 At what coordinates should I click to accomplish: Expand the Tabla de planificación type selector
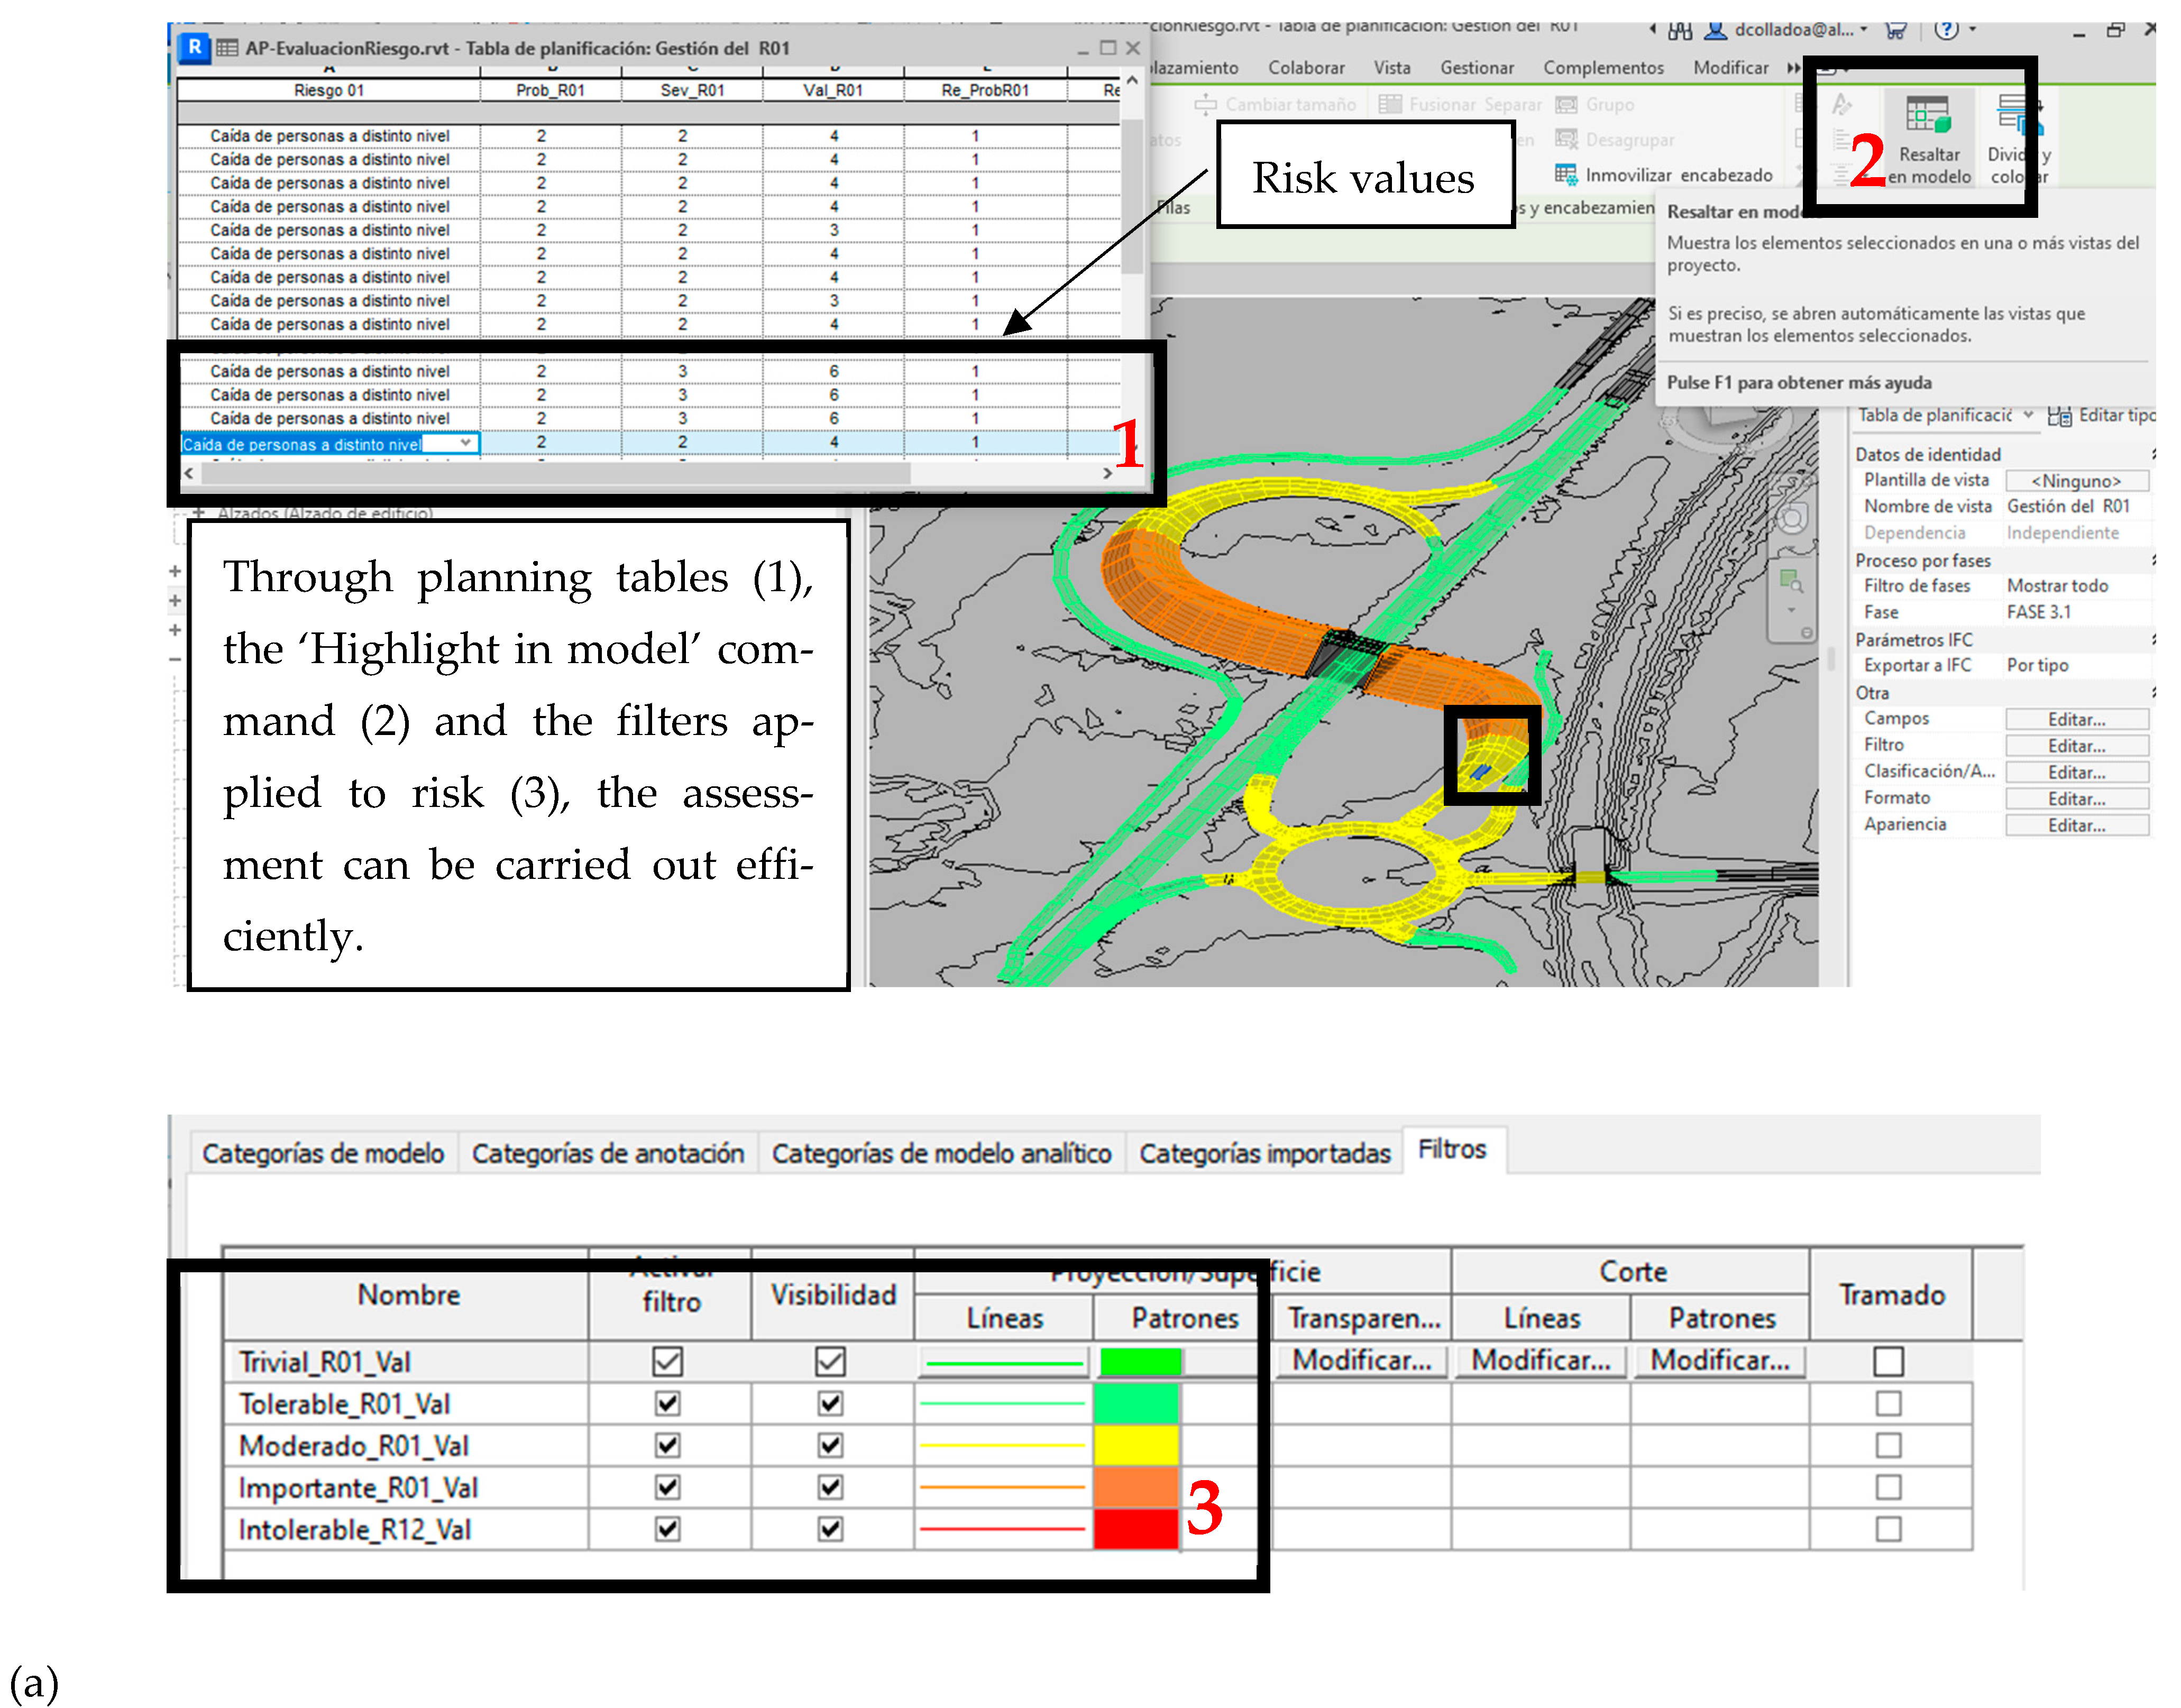pos(2028,415)
